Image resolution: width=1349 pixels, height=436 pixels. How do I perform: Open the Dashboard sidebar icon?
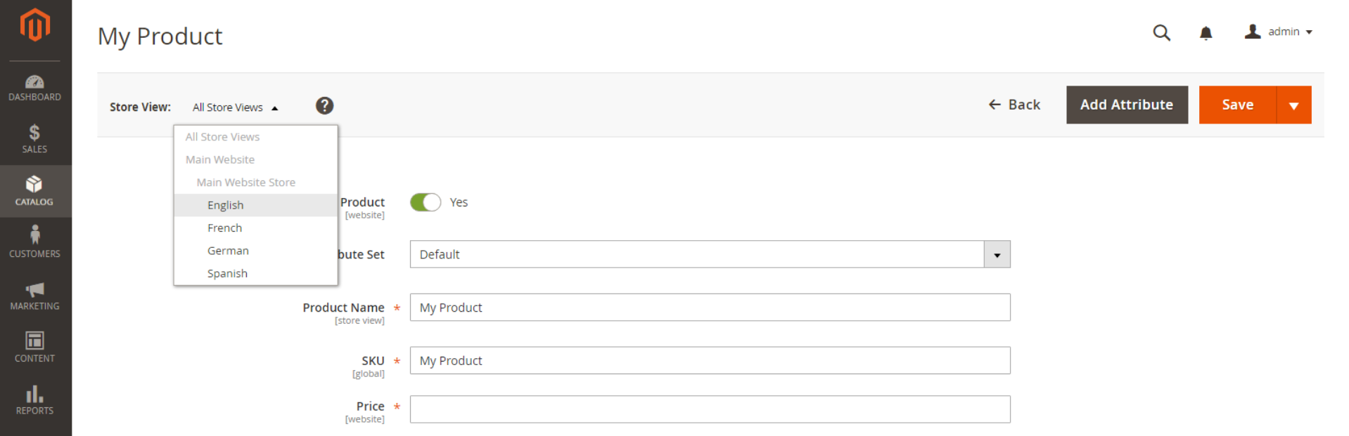pos(34,82)
